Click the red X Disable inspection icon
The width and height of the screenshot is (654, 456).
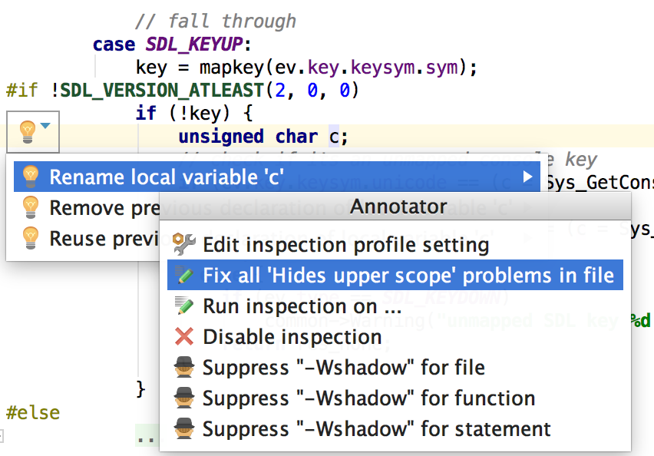coord(184,337)
